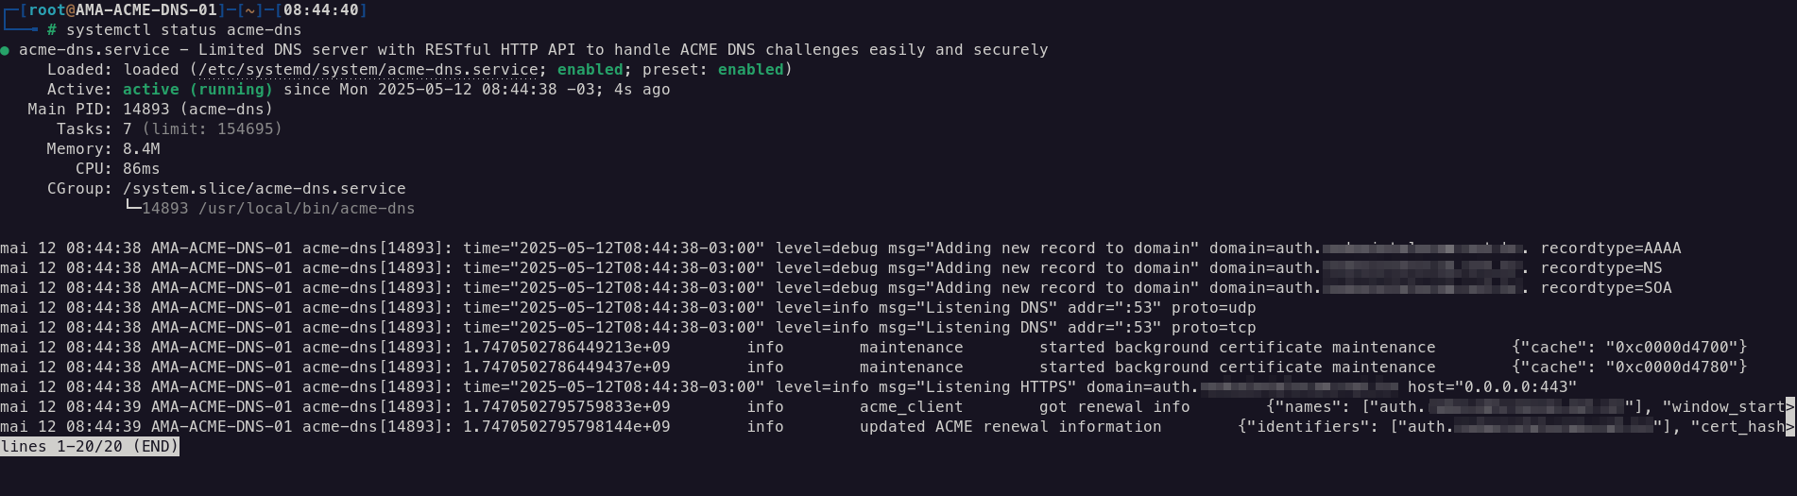The image size is (1797, 496).
Task: Click the truncation arrow after cert_hash
Action: [x=1790, y=427]
